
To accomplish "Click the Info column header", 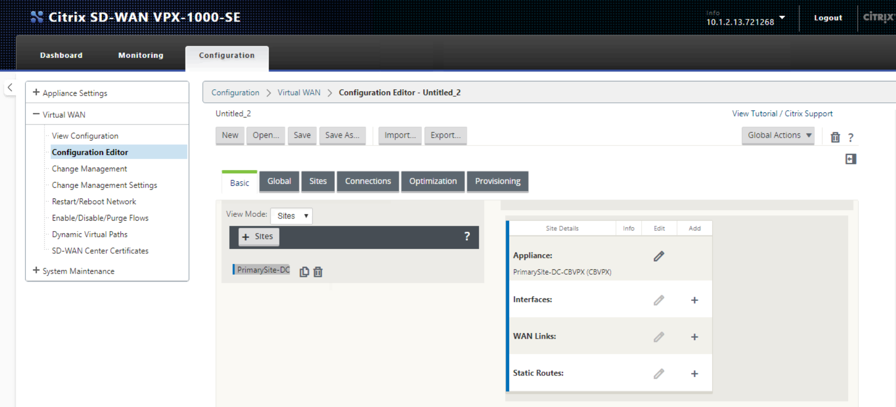I will point(629,228).
